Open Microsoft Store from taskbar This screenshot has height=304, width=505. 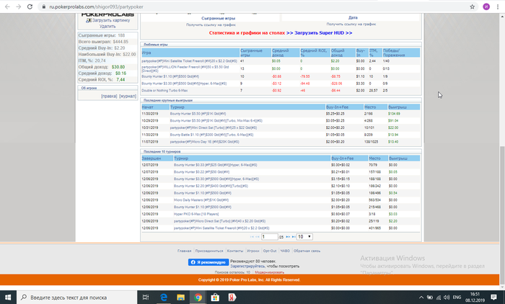(x=215, y=298)
